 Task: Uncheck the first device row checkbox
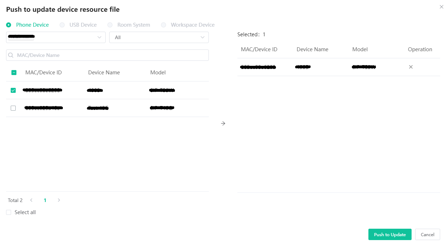coord(13,90)
